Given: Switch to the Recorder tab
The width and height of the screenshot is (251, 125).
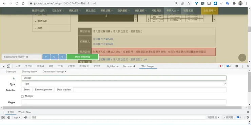Looking at the screenshot, I should [129, 66].
